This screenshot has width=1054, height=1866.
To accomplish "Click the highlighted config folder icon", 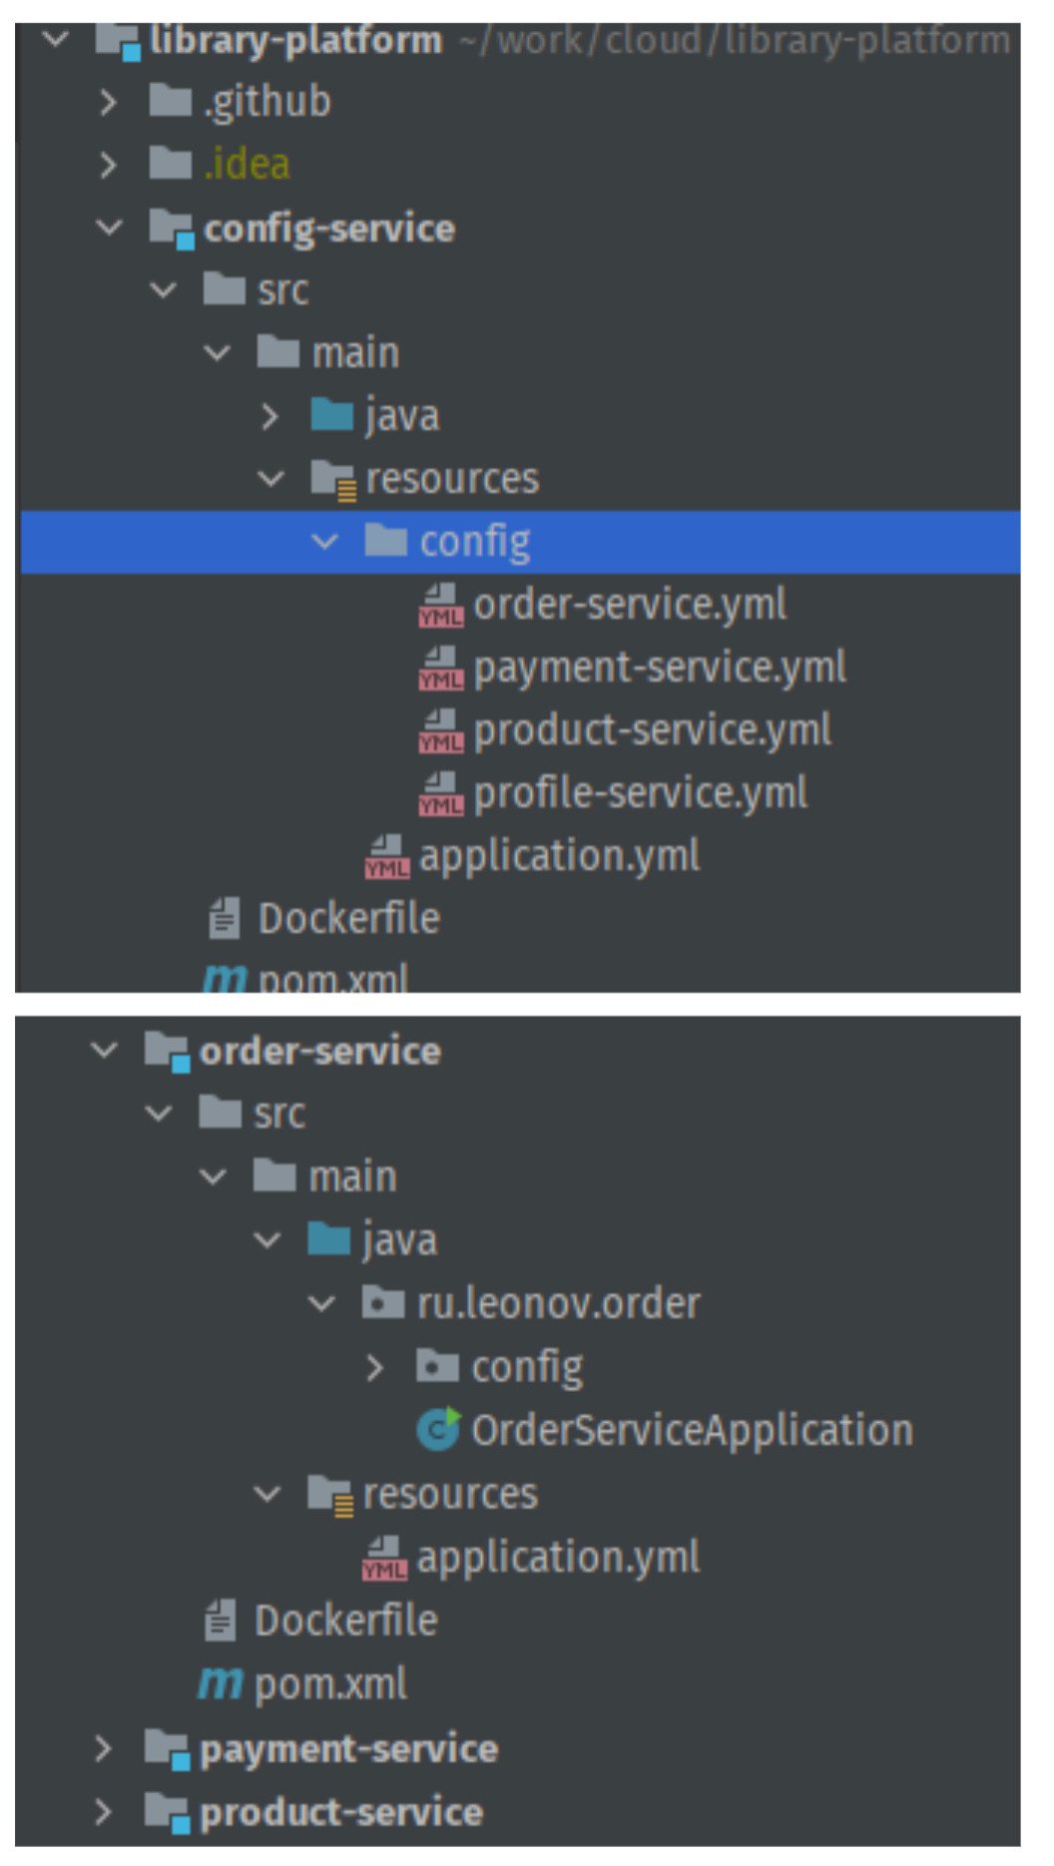I will (x=386, y=541).
